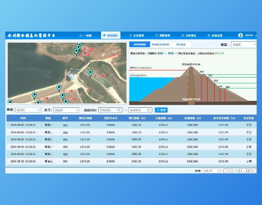Click the G-8# map marker pin
Viewport: 262px width, 205px height.
tap(63, 96)
